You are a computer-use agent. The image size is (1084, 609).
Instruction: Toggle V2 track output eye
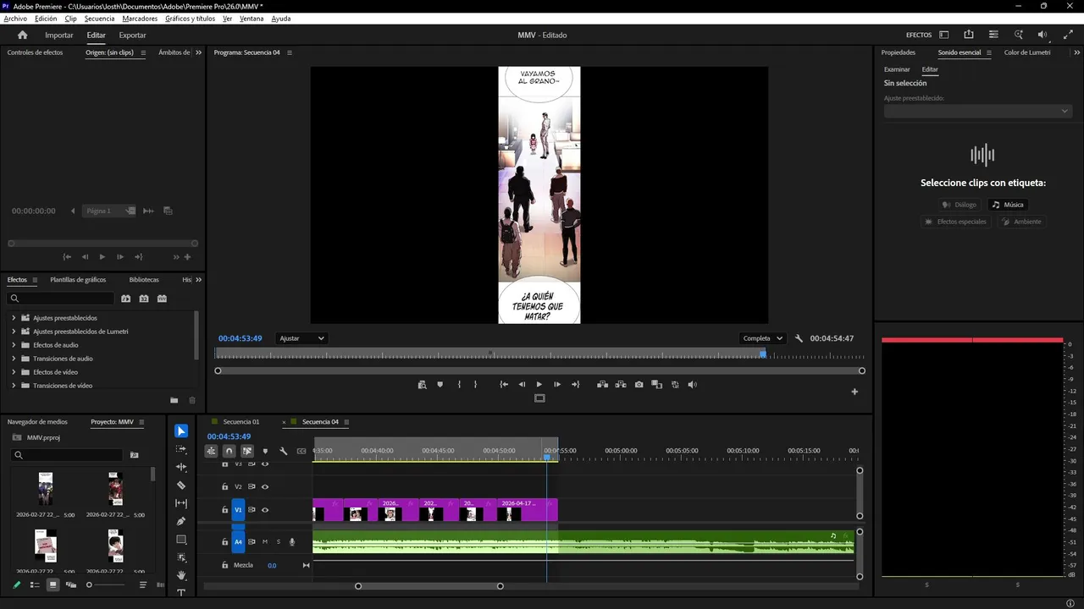click(x=265, y=486)
